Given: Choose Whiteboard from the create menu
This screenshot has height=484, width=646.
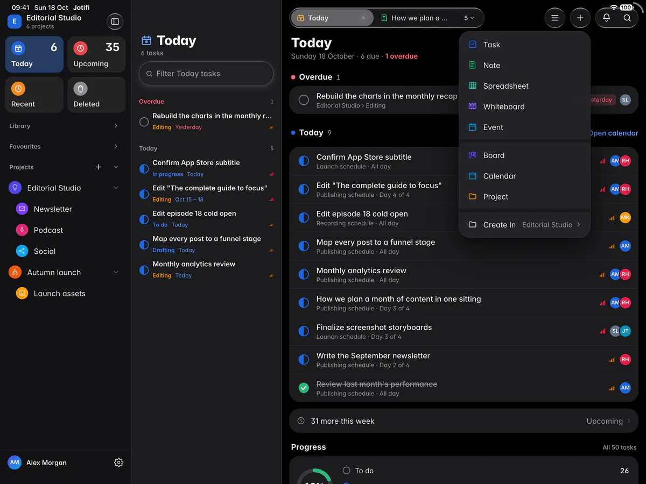Looking at the screenshot, I should [x=525, y=106].
